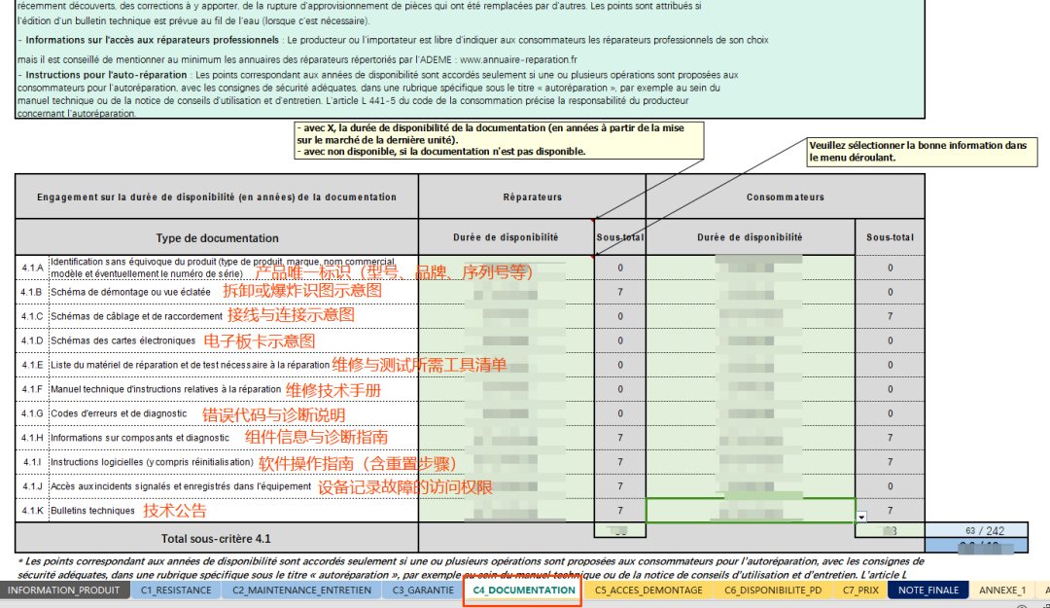Open the C5_ACCES_DEMONTAGE sheet tab

pyautogui.click(x=648, y=590)
